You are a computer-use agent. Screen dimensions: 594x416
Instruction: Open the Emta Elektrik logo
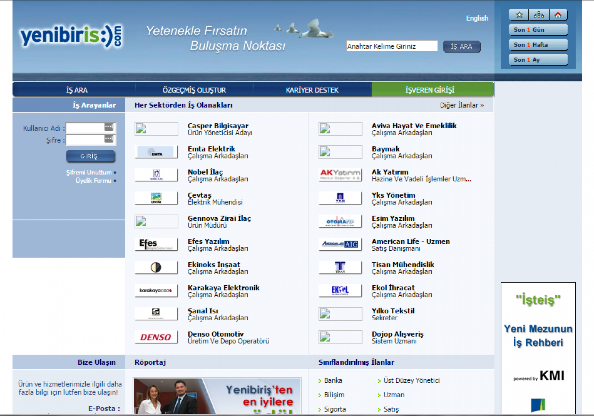pos(156,152)
